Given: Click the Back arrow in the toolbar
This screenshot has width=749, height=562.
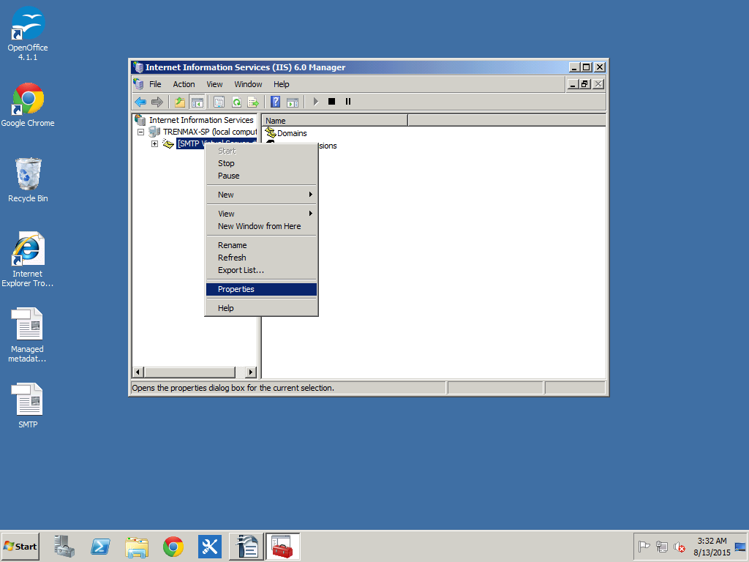Looking at the screenshot, I should point(140,102).
